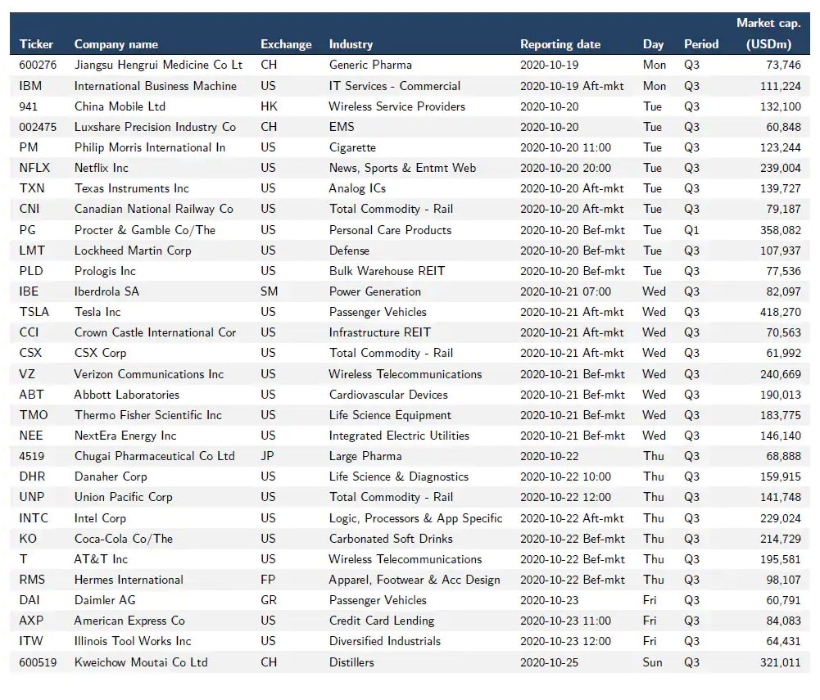
Task: Select the Cigarette industry cell
Action: pos(352,147)
